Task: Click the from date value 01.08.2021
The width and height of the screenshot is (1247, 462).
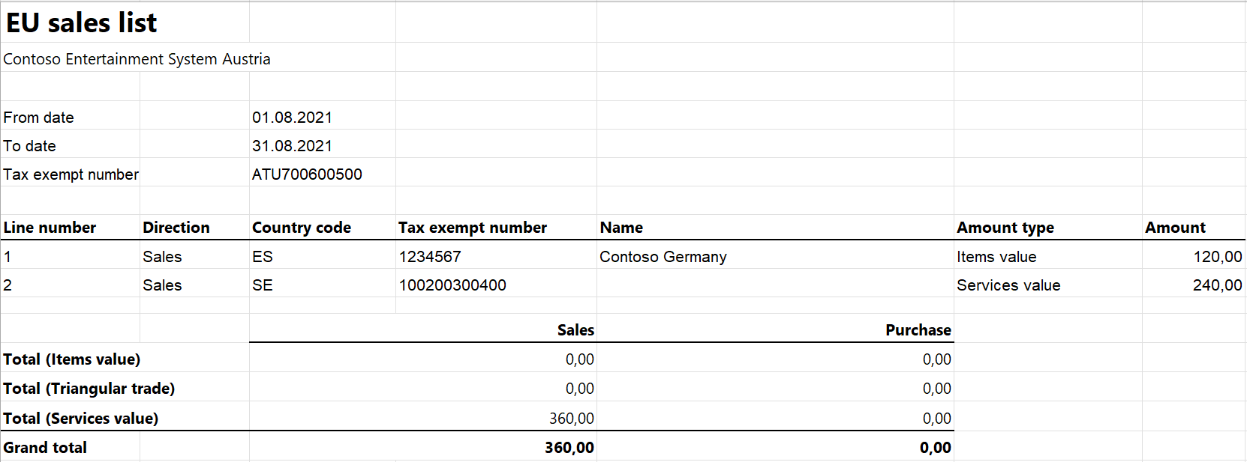Action: (x=292, y=118)
